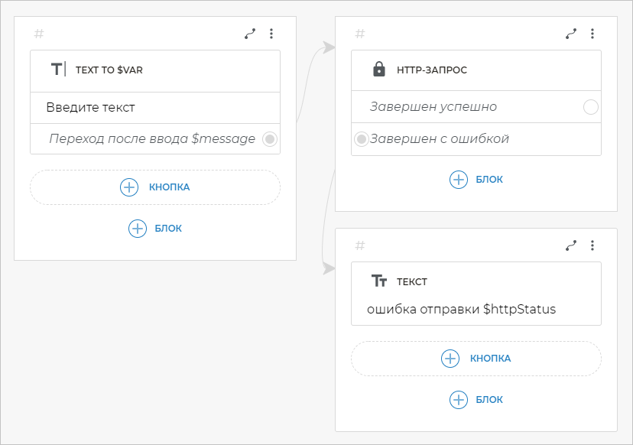The width and height of the screenshot is (633, 445).
Task: Click the # label on the Text to $var card
Action: pyautogui.click(x=39, y=34)
